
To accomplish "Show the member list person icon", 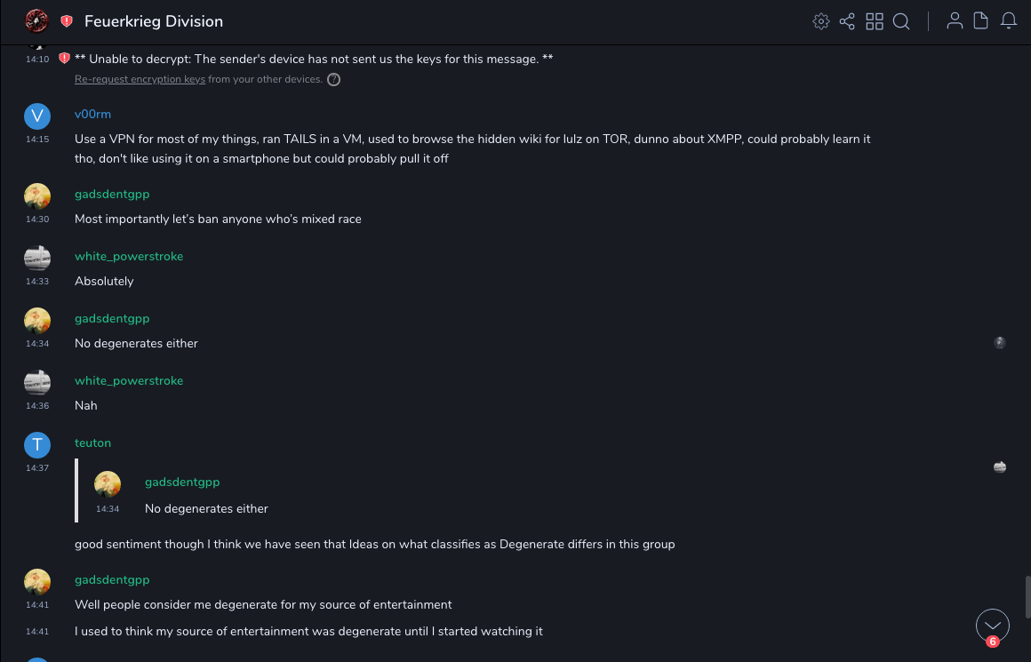I will tap(955, 21).
